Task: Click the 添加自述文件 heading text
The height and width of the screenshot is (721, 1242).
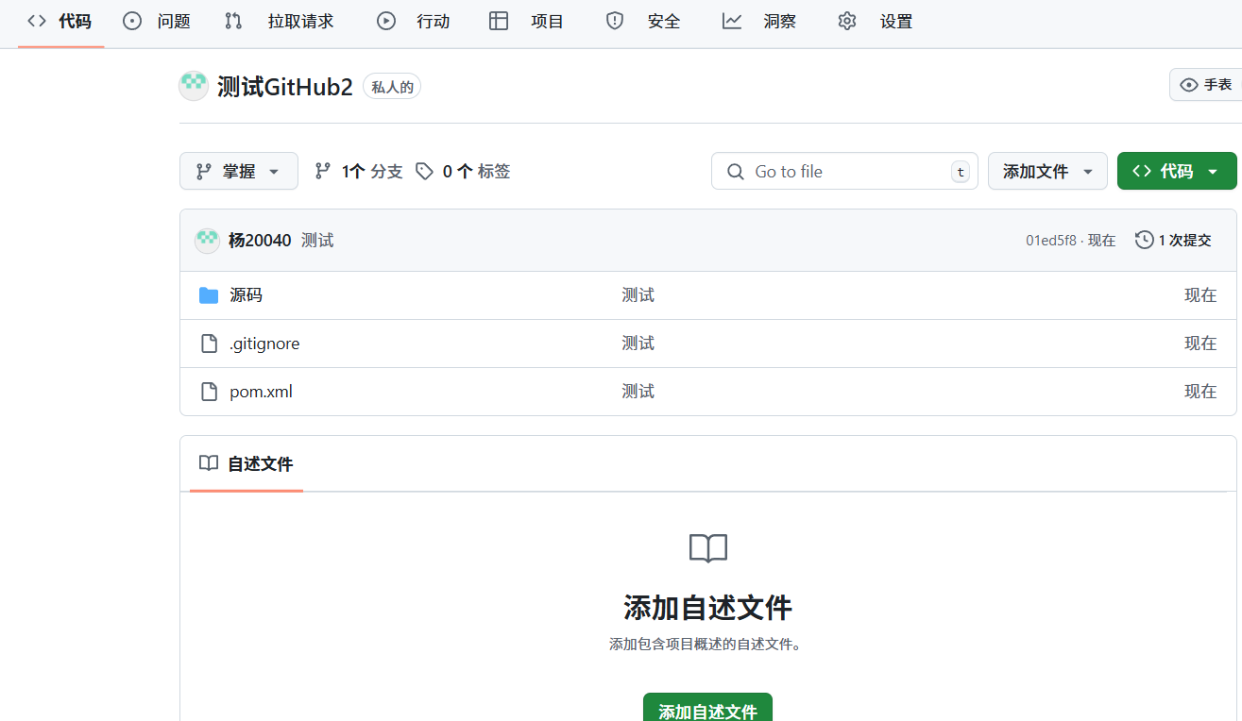Action: coord(707,607)
